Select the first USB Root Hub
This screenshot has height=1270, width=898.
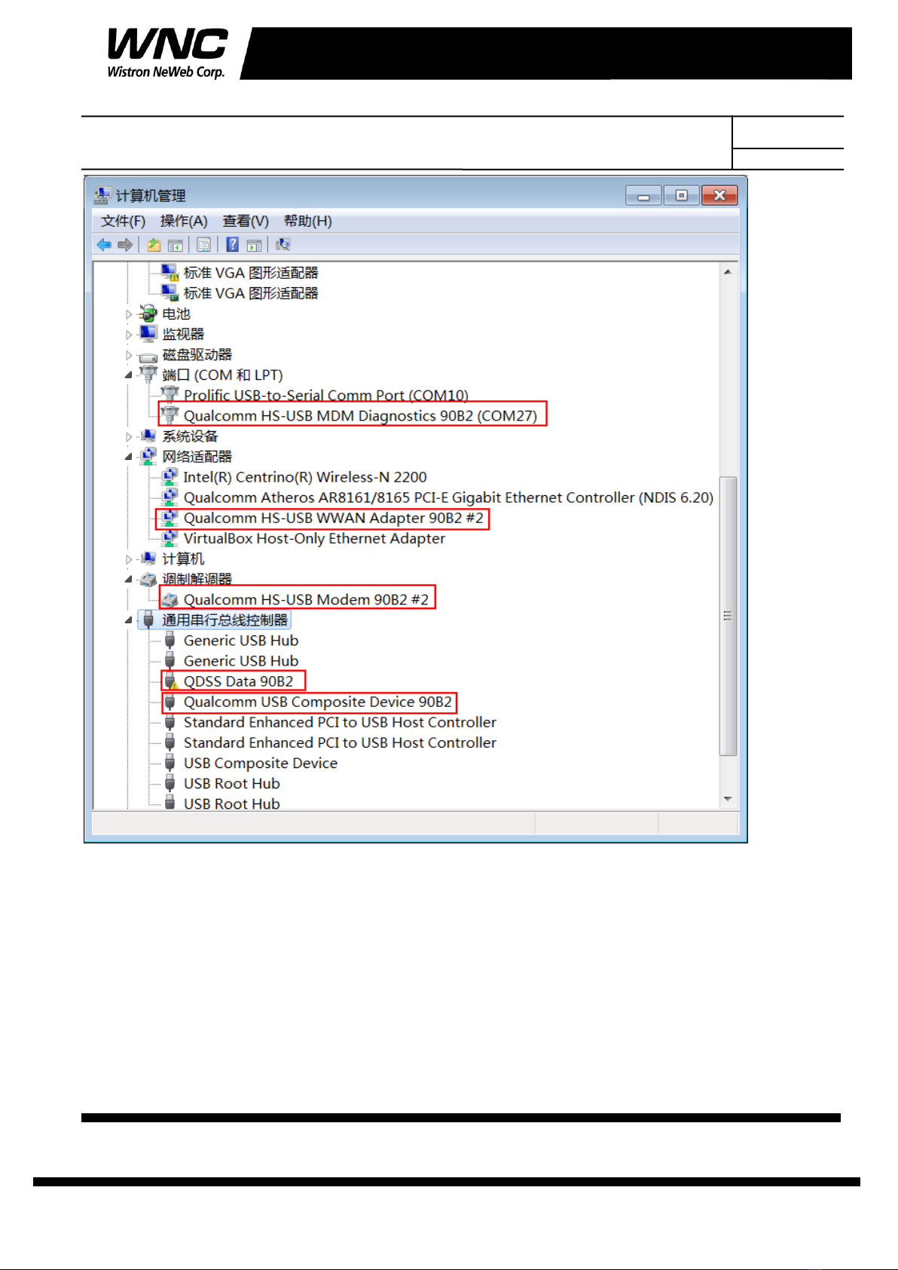232,783
